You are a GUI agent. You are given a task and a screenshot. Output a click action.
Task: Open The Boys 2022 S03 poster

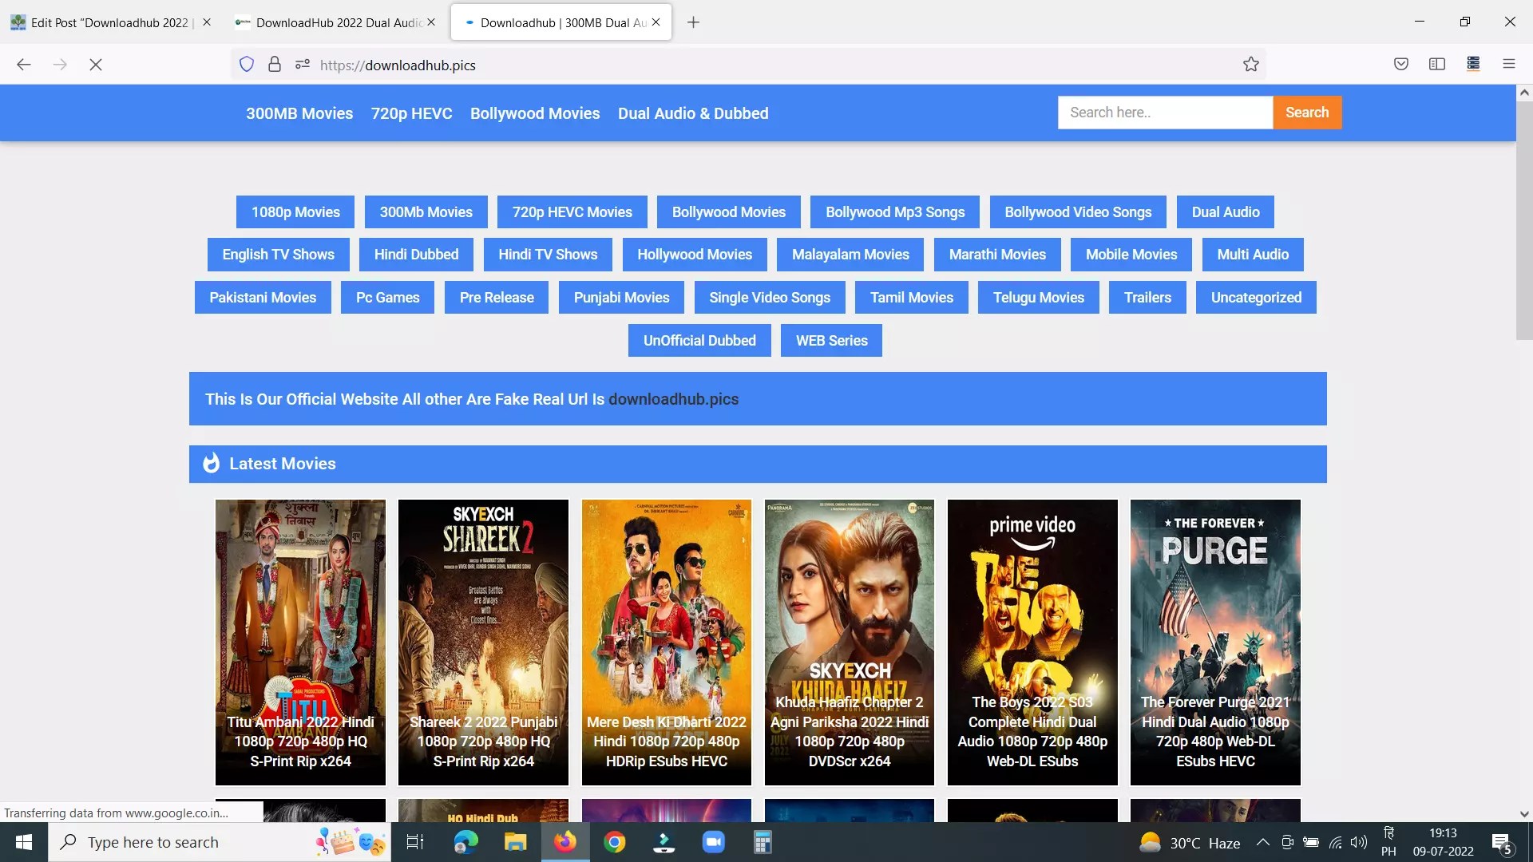pos(1032,643)
